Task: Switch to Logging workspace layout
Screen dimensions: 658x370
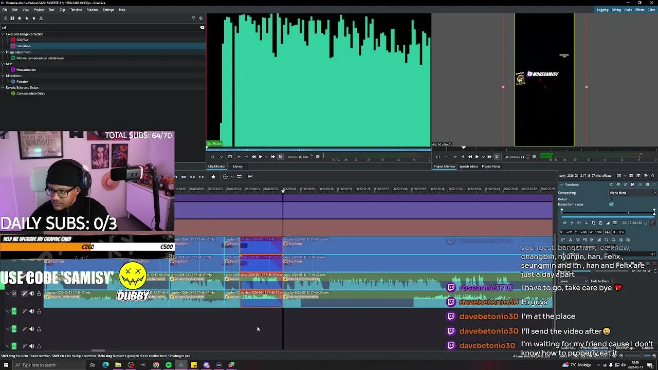Action: [602, 10]
